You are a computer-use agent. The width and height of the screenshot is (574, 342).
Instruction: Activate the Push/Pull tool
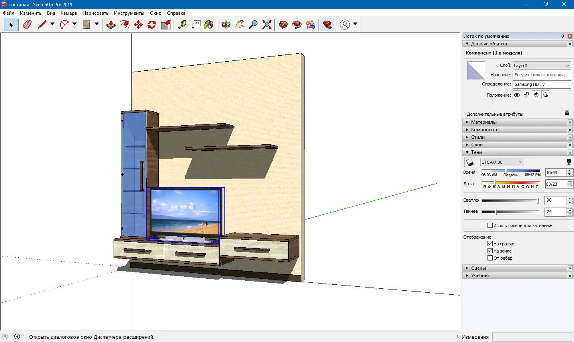coord(111,25)
